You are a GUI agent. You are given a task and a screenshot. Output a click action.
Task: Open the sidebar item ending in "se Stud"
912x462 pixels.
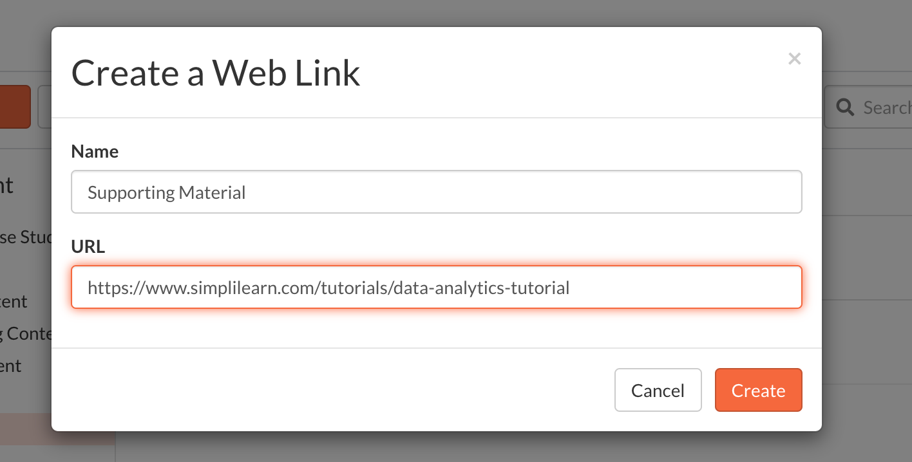[26, 237]
